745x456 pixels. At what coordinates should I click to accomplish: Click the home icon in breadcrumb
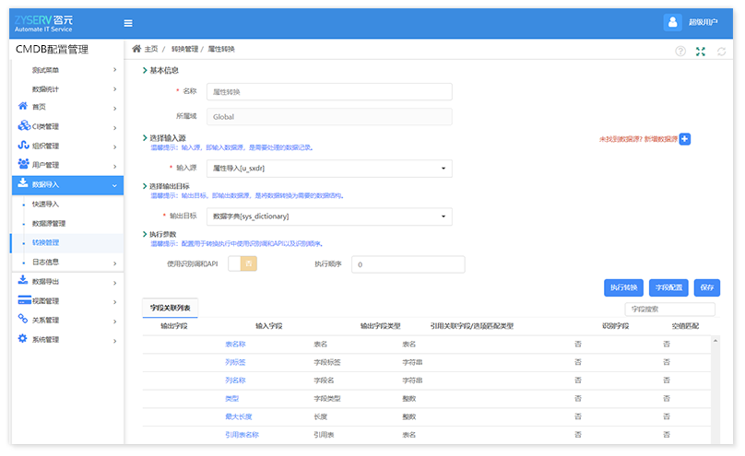point(136,49)
